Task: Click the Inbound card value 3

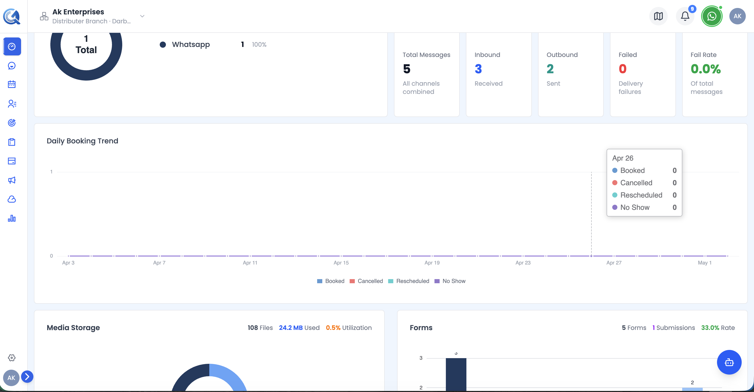Action: 478,69
